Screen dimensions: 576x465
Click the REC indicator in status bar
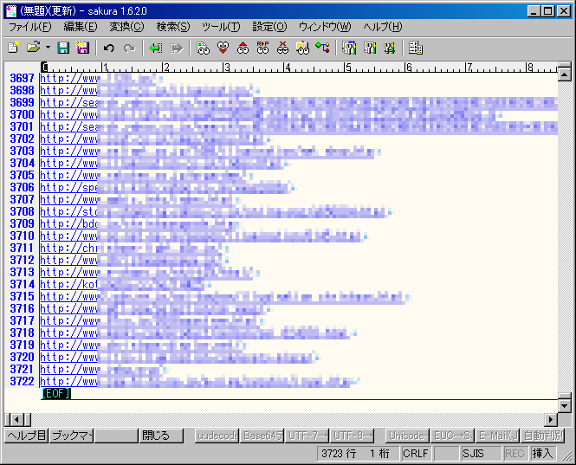pos(515,454)
